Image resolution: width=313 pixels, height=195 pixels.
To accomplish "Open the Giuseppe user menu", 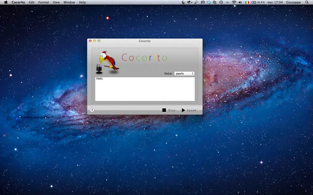I will 293,2.
